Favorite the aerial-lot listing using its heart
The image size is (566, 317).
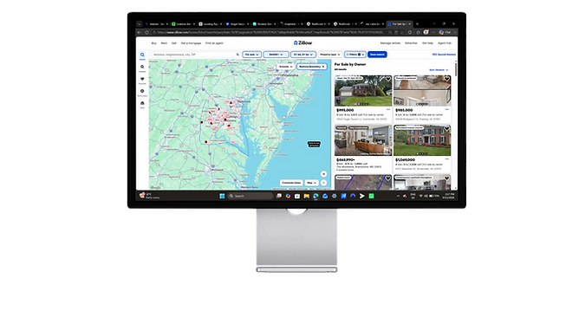point(388,178)
